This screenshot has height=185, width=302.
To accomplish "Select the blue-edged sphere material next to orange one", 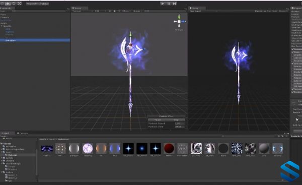I will [x=115, y=148].
